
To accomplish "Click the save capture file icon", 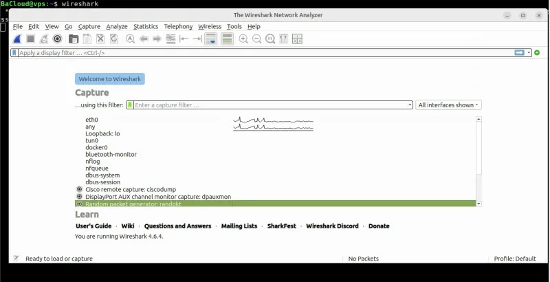I will (x=87, y=39).
